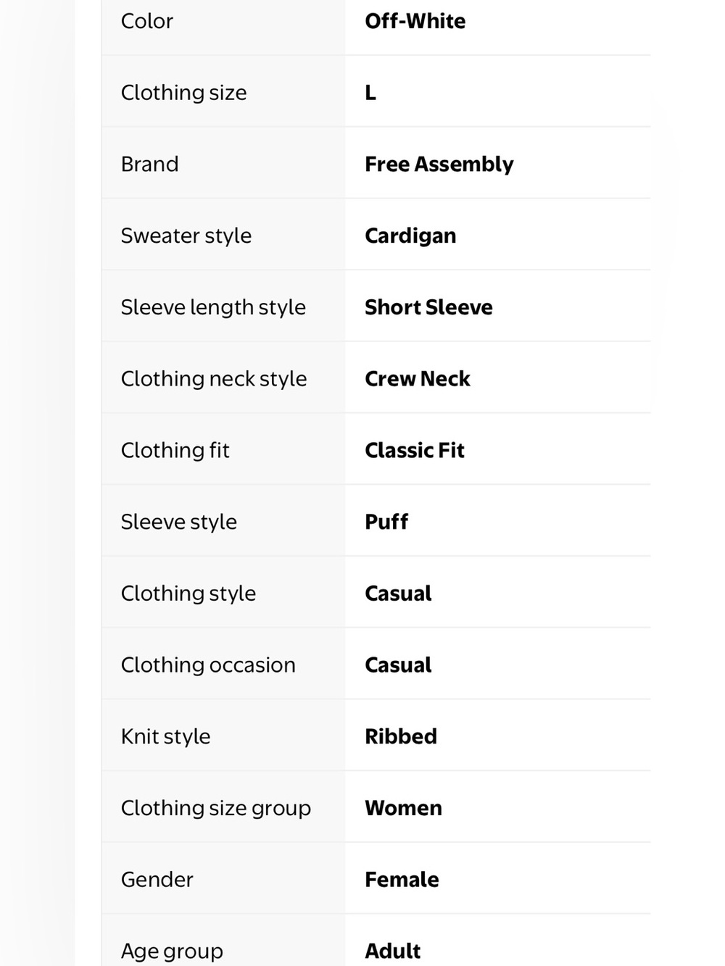Click the Ribbed knit style value
This screenshot has height=966, width=725.
401,737
